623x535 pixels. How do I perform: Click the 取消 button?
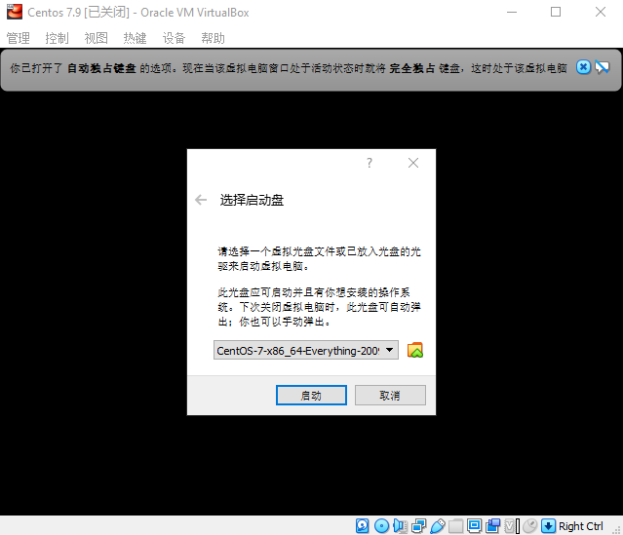(390, 396)
